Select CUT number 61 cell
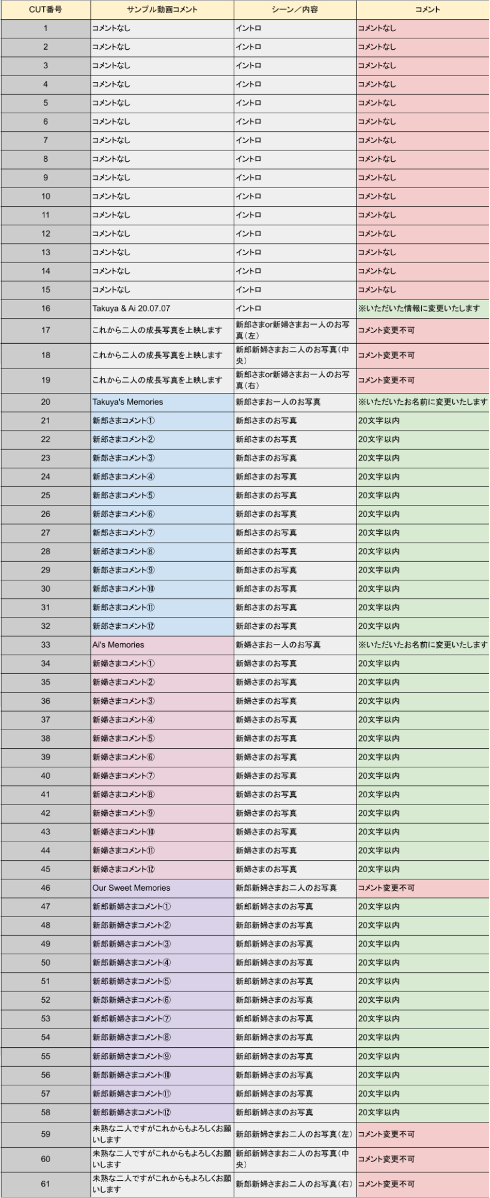 pos(46,1184)
